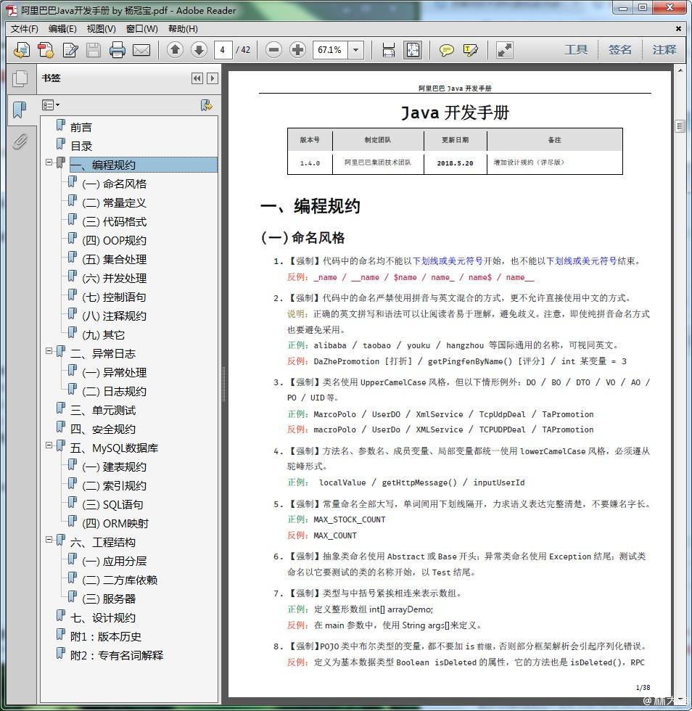Open the 窗口(W) menu
Viewport: 692px width, 711px height.
(142, 28)
